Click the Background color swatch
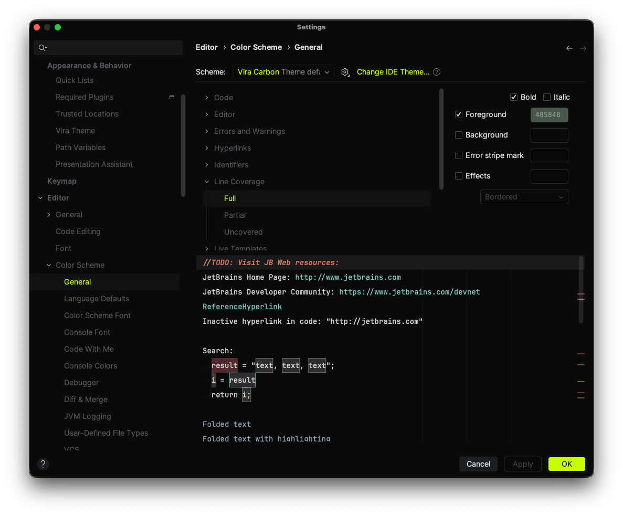This screenshot has width=623, height=516. (549, 135)
